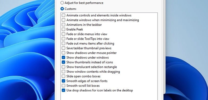Click empty area below the options list
The height and width of the screenshot is (100, 208).
click(109, 96)
